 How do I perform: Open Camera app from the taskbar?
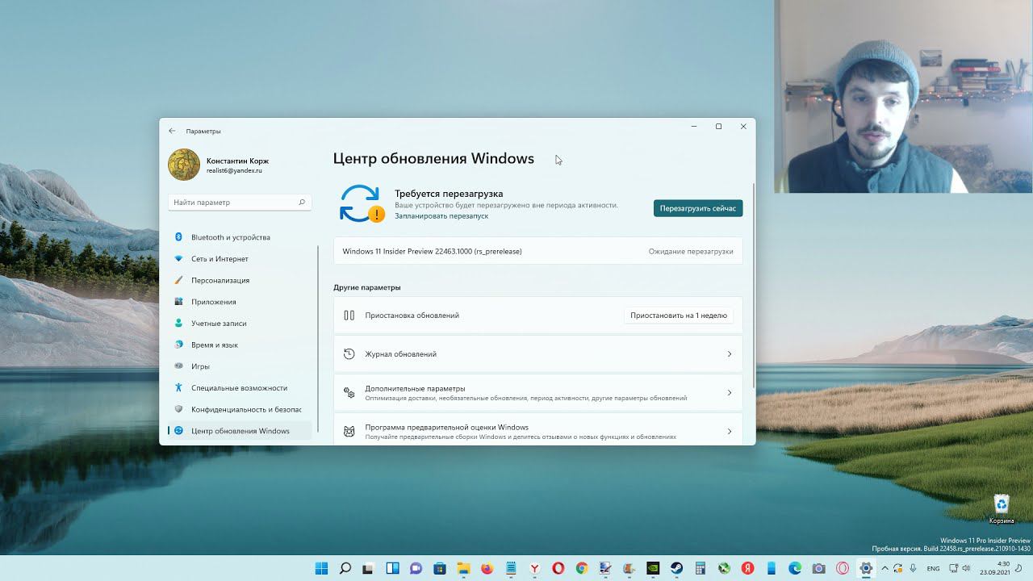coord(818,568)
